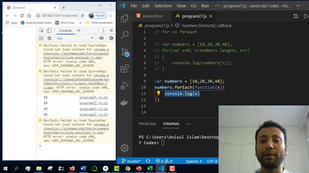This screenshot has width=309, height=173.
Task: Open the VS Code Explorer view
Action: (x=125, y=18)
